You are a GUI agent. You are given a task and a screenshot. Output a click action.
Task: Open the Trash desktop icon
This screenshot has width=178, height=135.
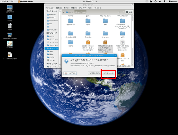click(10, 27)
